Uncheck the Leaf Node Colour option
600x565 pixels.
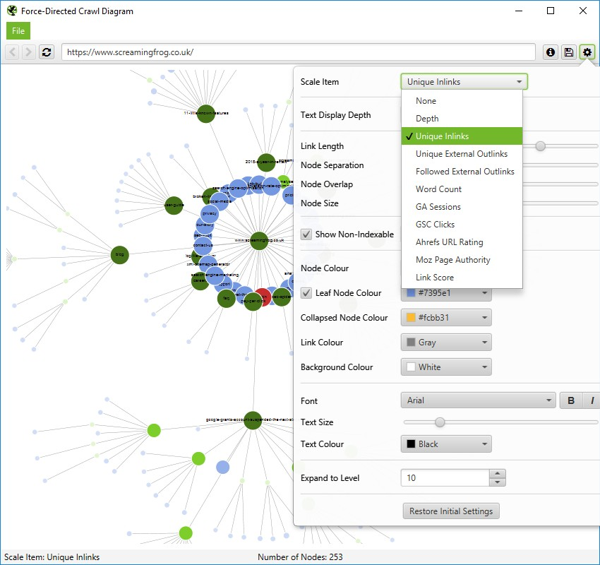[x=306, y=292]
